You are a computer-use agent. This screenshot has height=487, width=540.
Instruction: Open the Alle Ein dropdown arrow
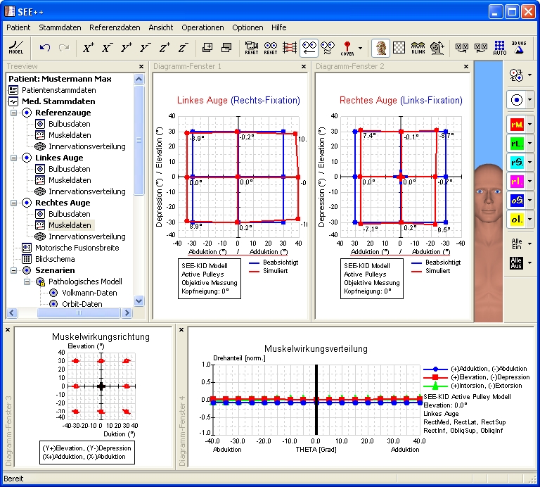click(529, 243)
